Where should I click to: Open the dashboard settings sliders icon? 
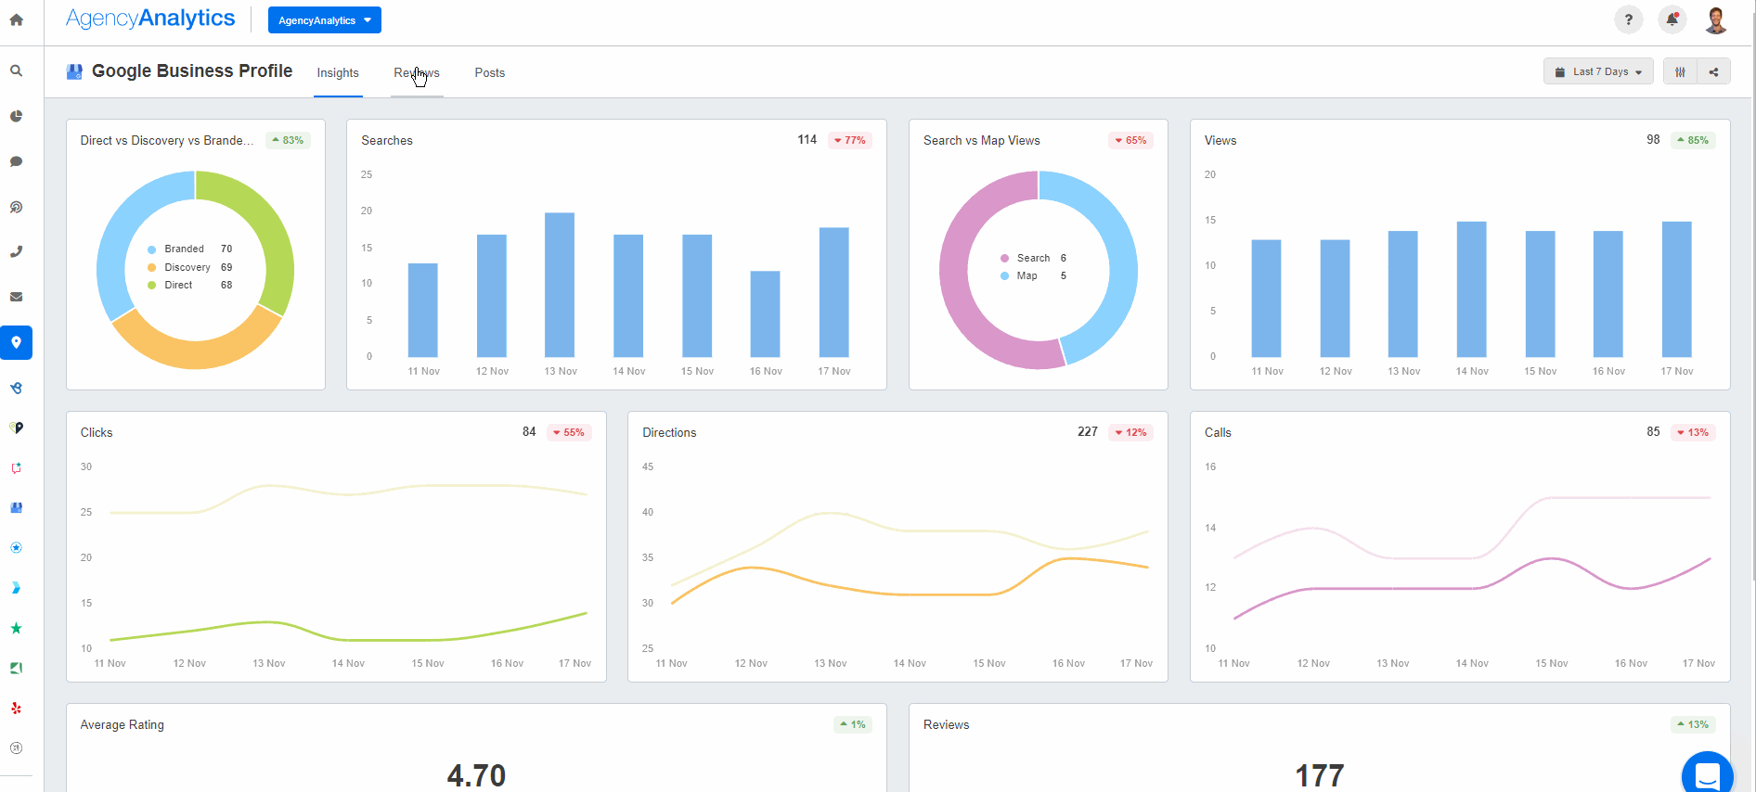(1680, 71)
